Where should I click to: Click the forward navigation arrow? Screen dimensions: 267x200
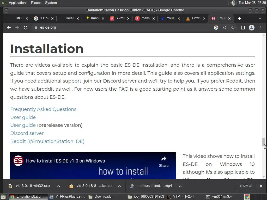coord(17,28)
